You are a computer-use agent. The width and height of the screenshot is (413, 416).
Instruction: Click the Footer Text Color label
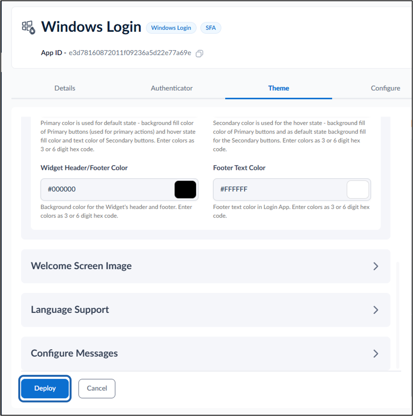[x=239, y=168]
